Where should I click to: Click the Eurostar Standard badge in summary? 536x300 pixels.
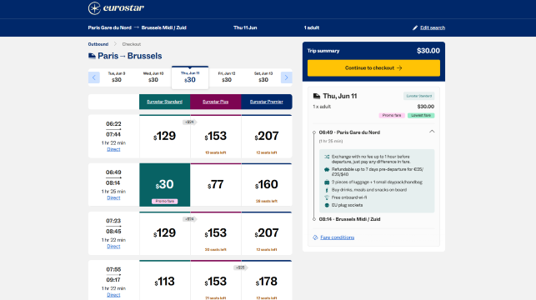click(x=418, y=97)
